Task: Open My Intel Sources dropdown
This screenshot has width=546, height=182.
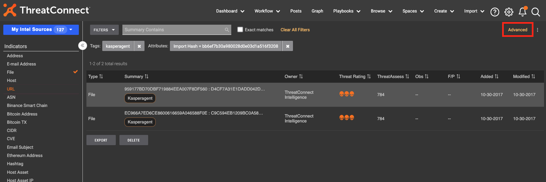Action: click(41, 30)
